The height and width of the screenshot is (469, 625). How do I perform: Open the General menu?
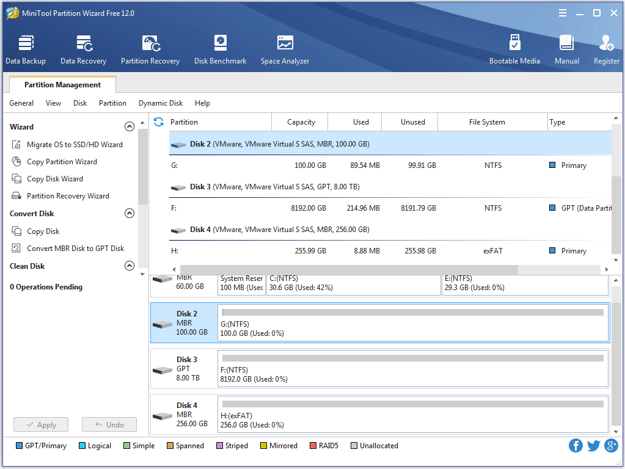click(21, 103)
